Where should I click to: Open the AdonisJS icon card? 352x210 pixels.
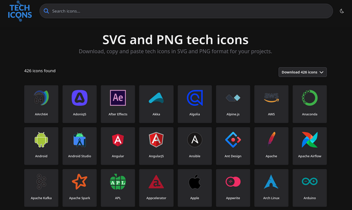[79, 104]
